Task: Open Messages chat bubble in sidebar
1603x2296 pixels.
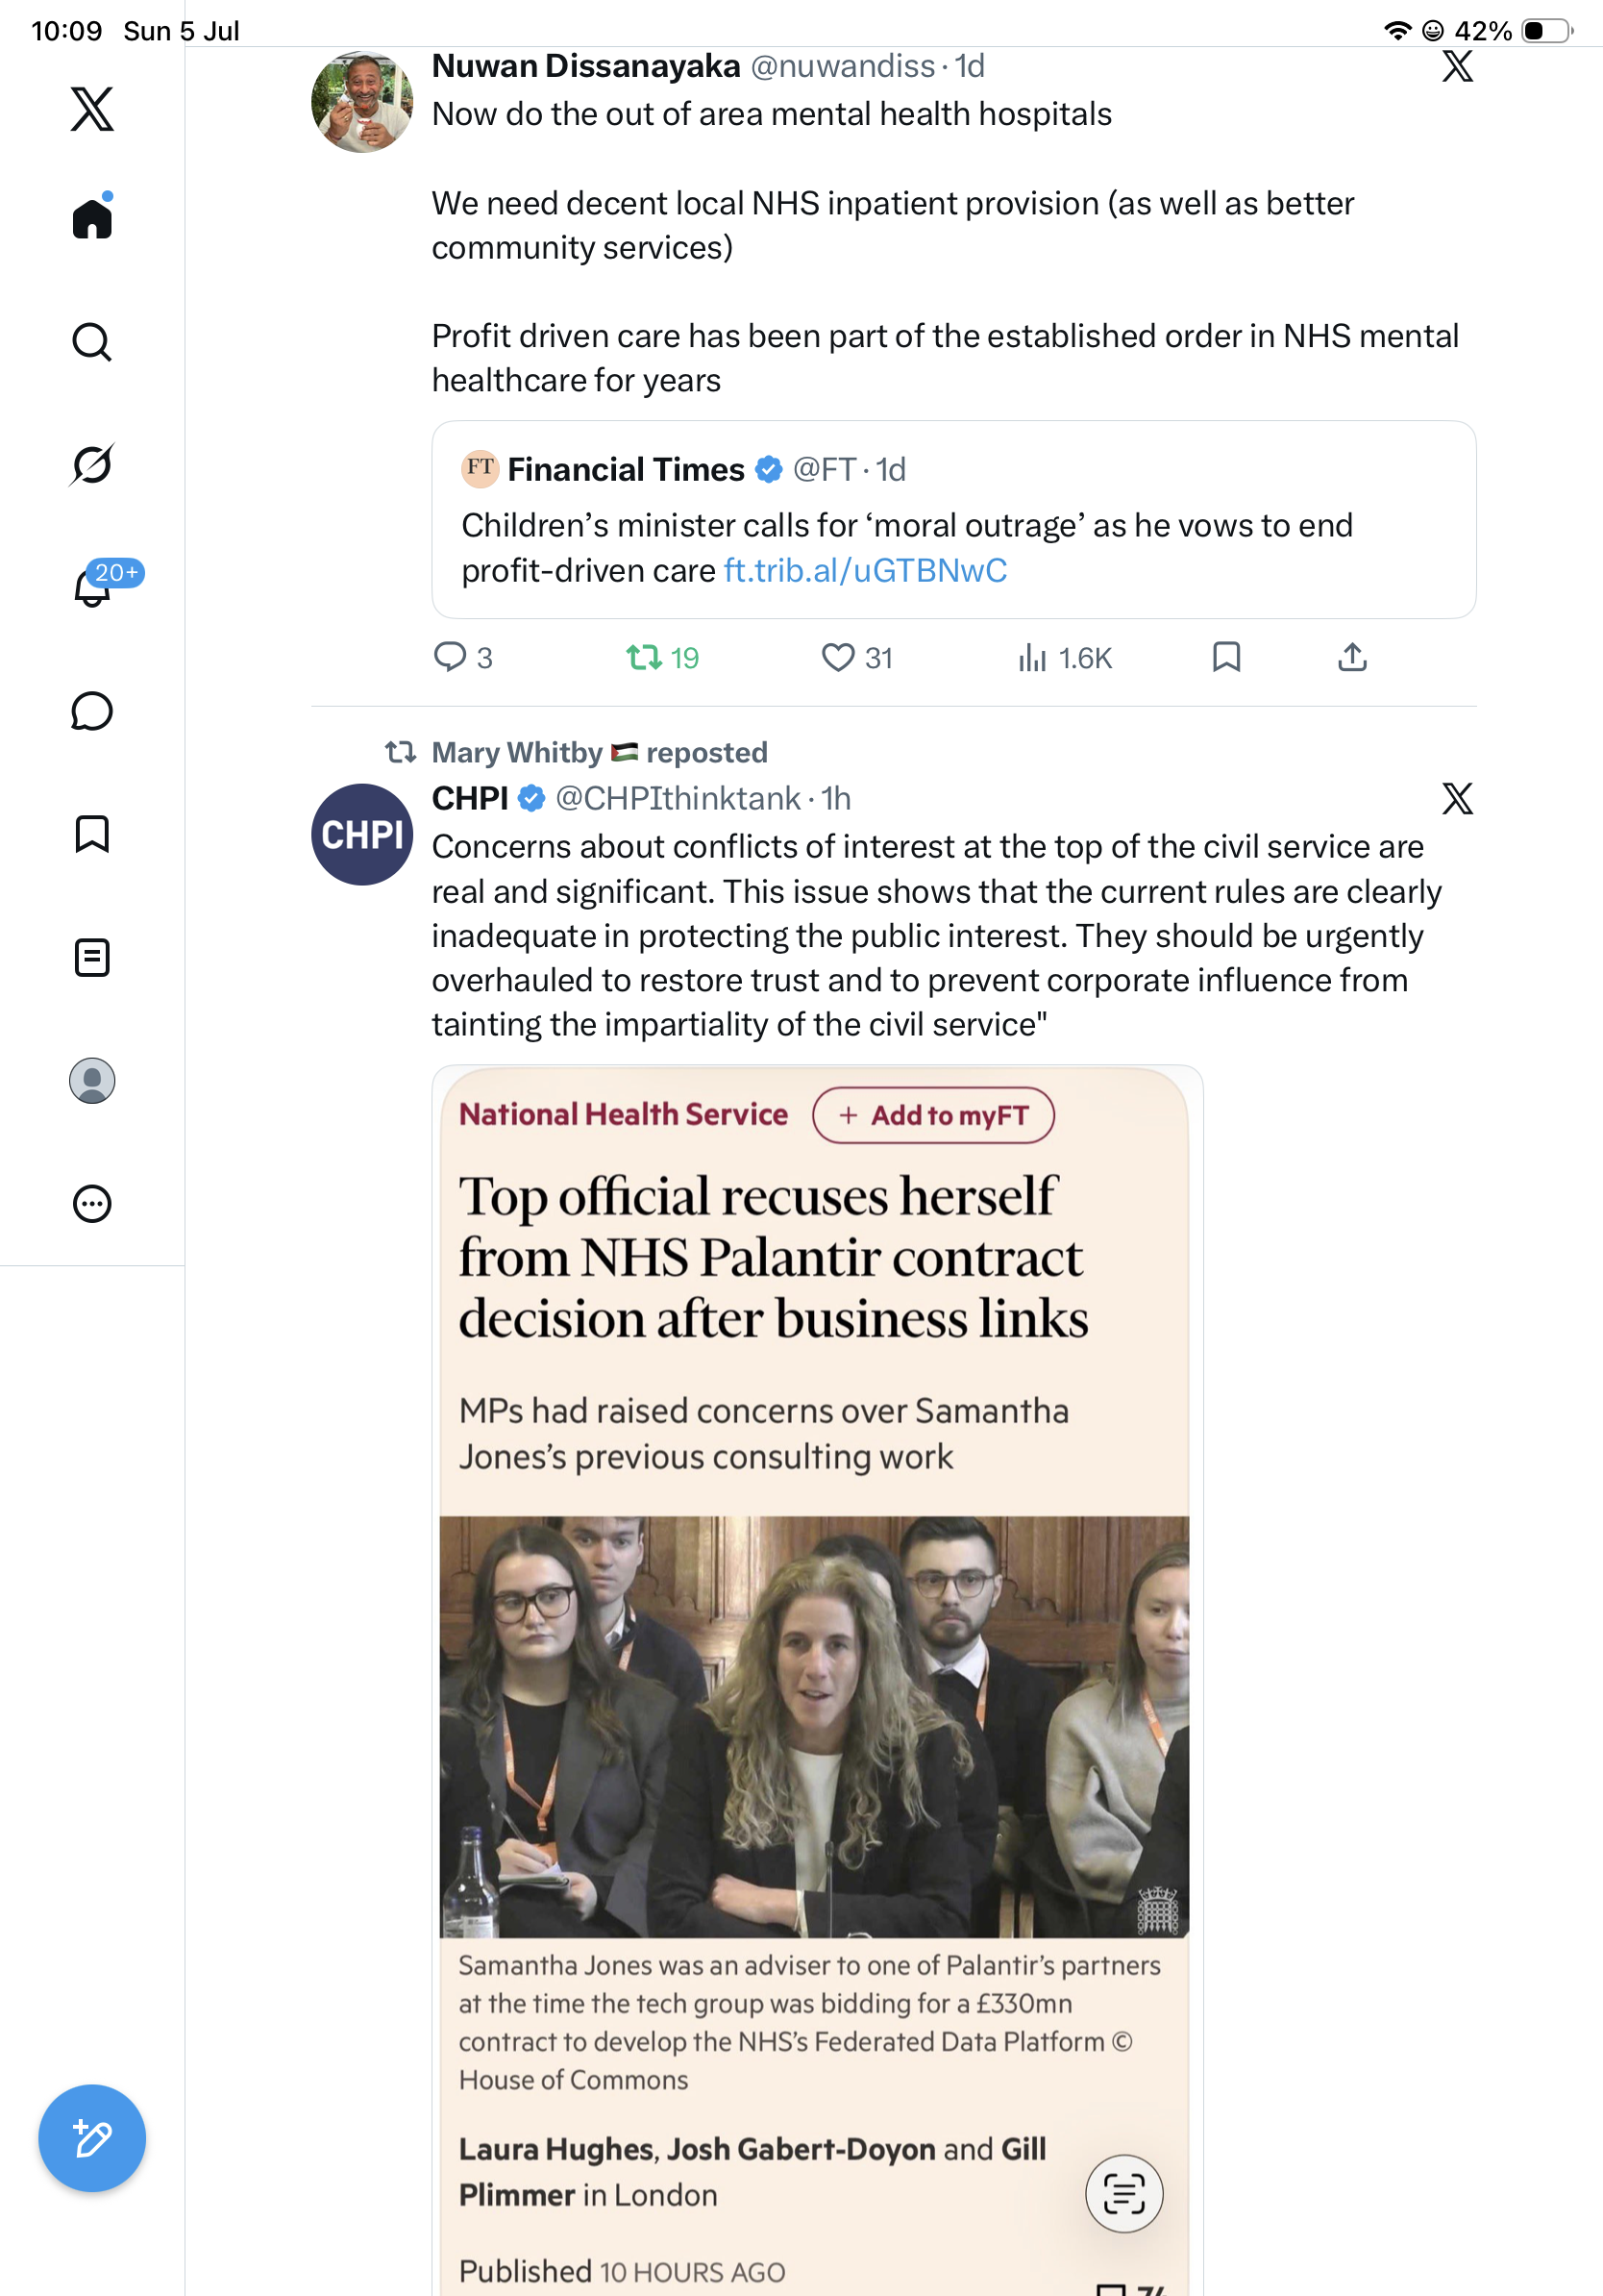Action: [x=92, y=711]
